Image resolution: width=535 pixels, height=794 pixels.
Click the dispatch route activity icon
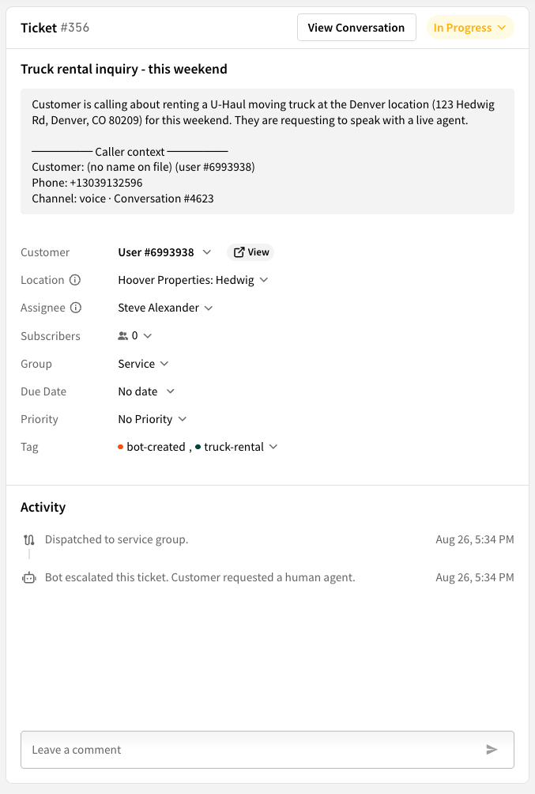click(x=29, y=540)
